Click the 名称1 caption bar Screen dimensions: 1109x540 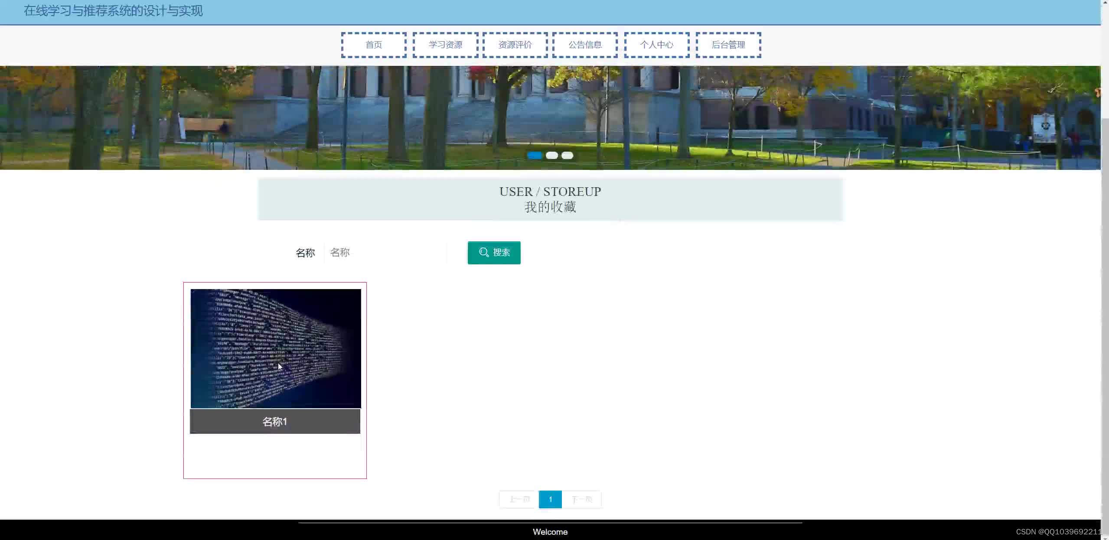275,421
